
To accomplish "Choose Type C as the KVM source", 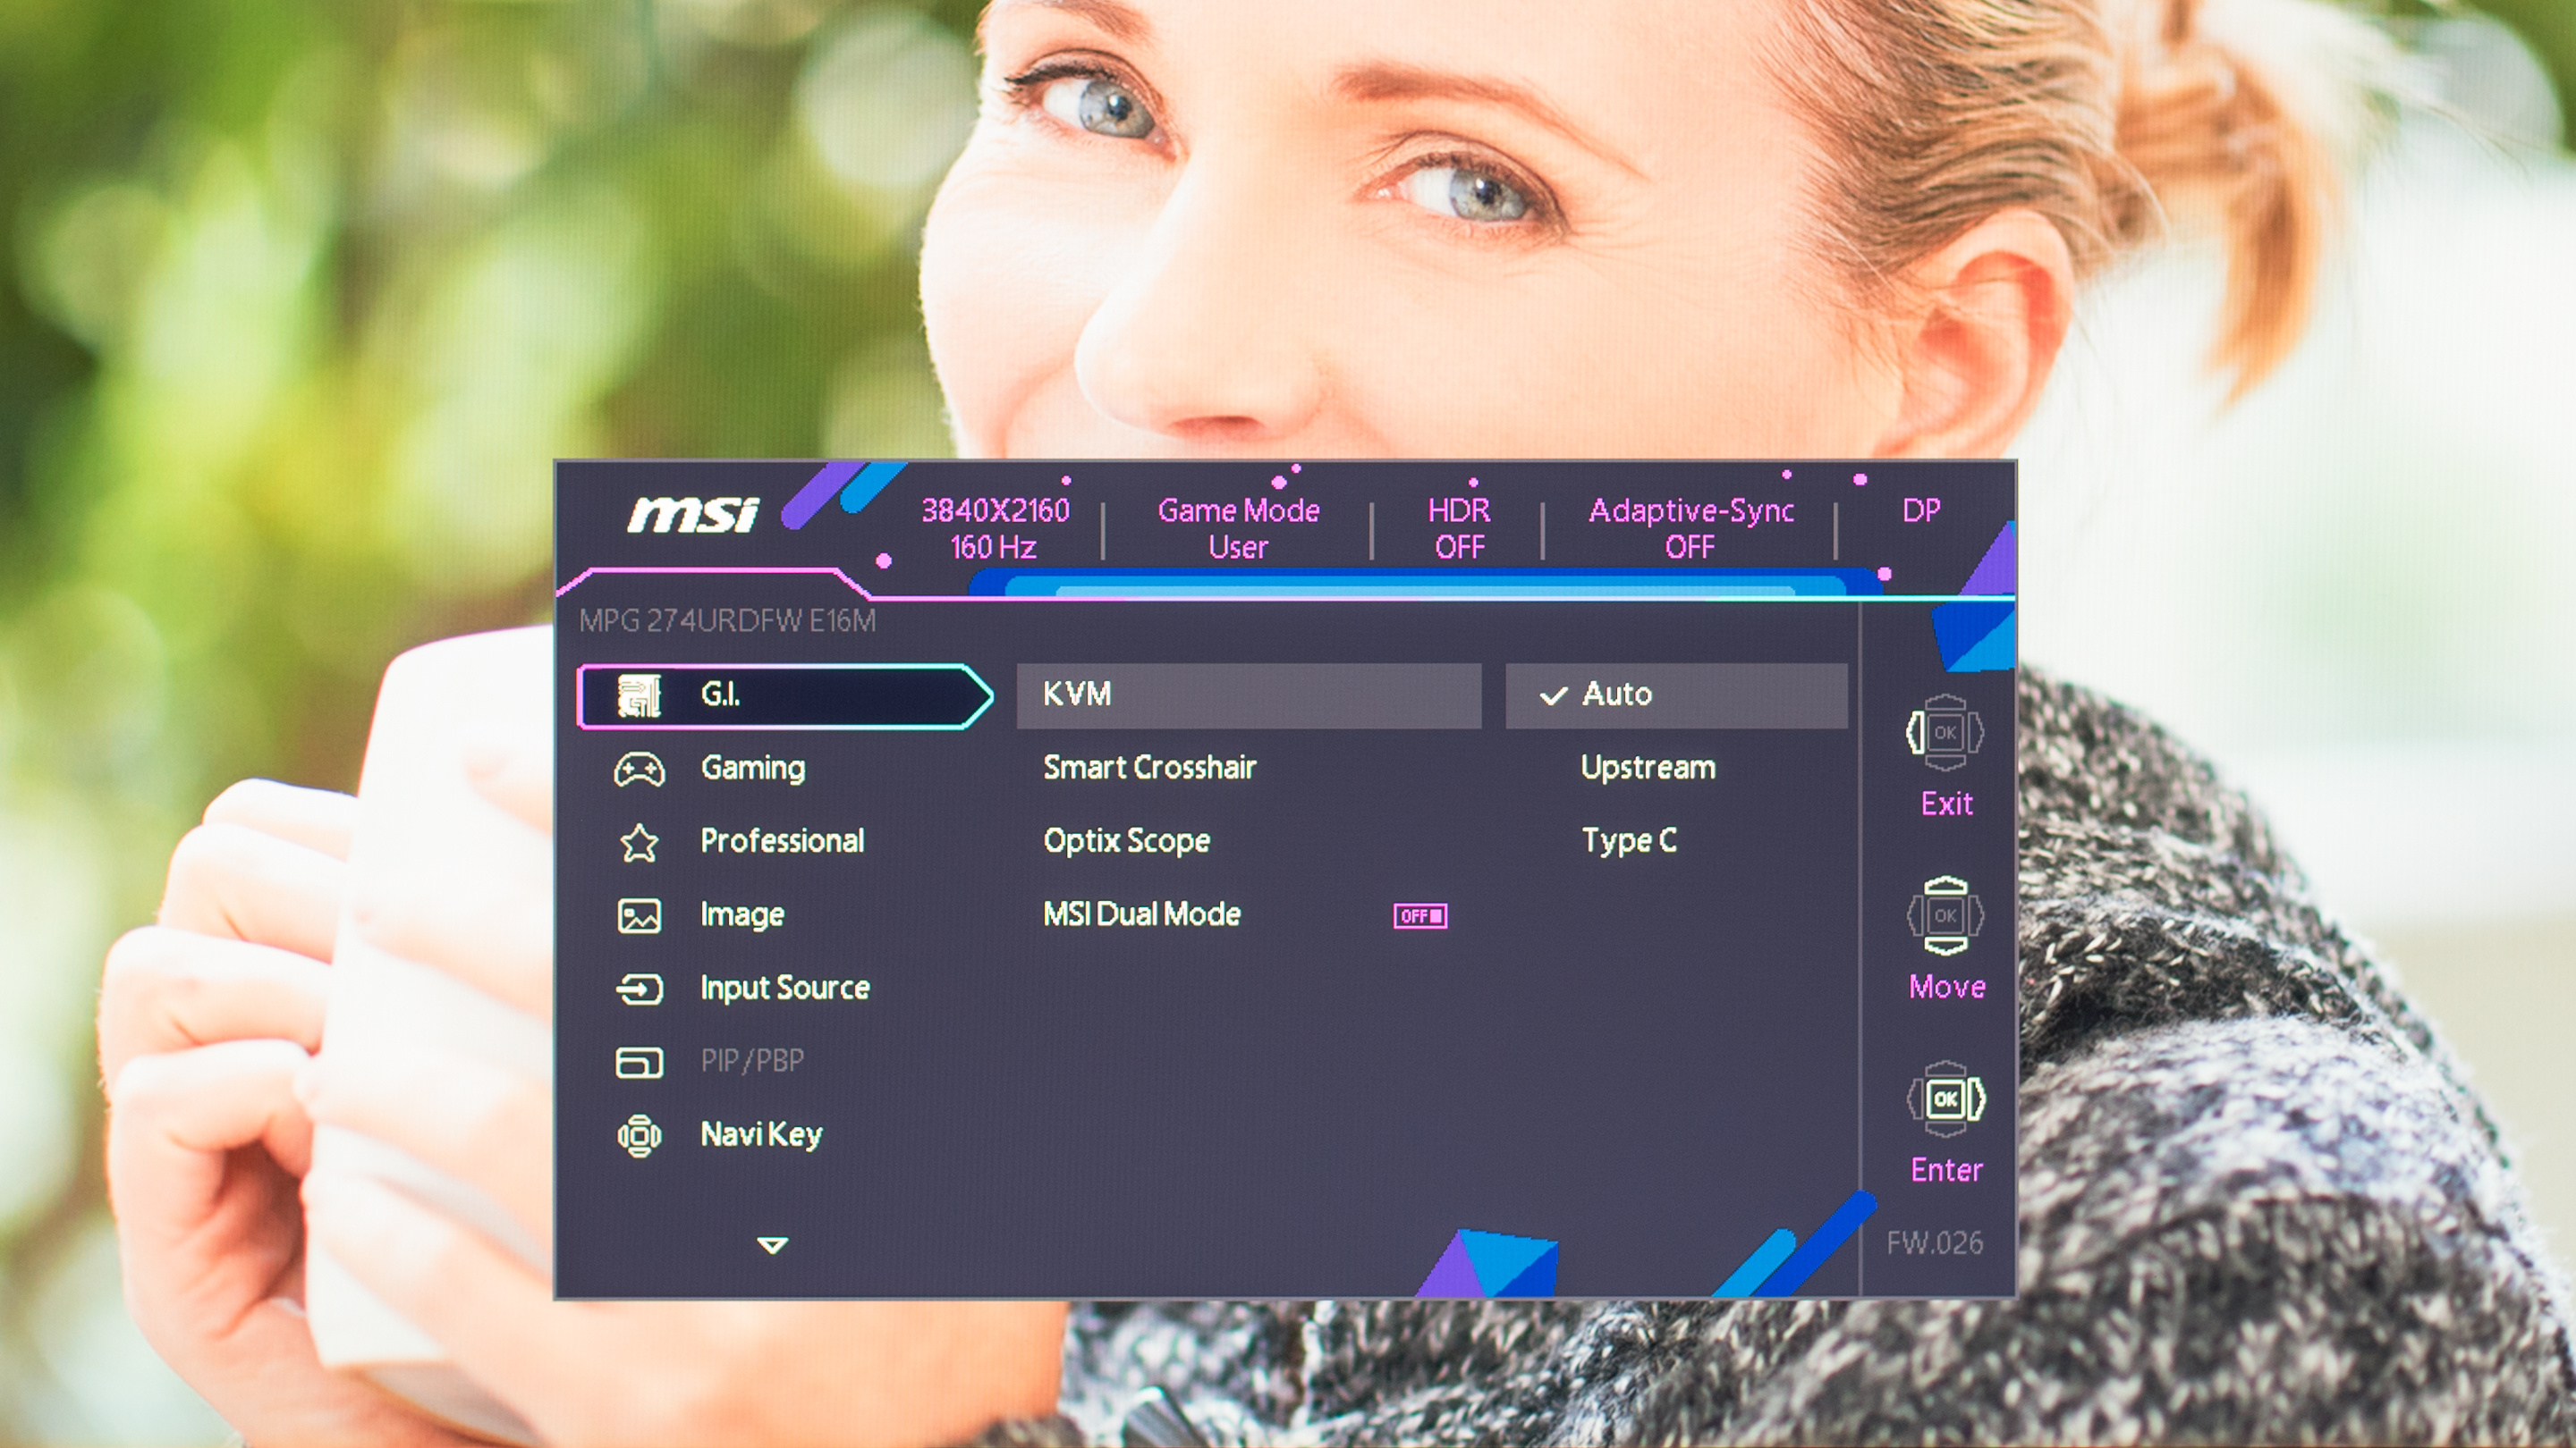I will pos(1629,840).
